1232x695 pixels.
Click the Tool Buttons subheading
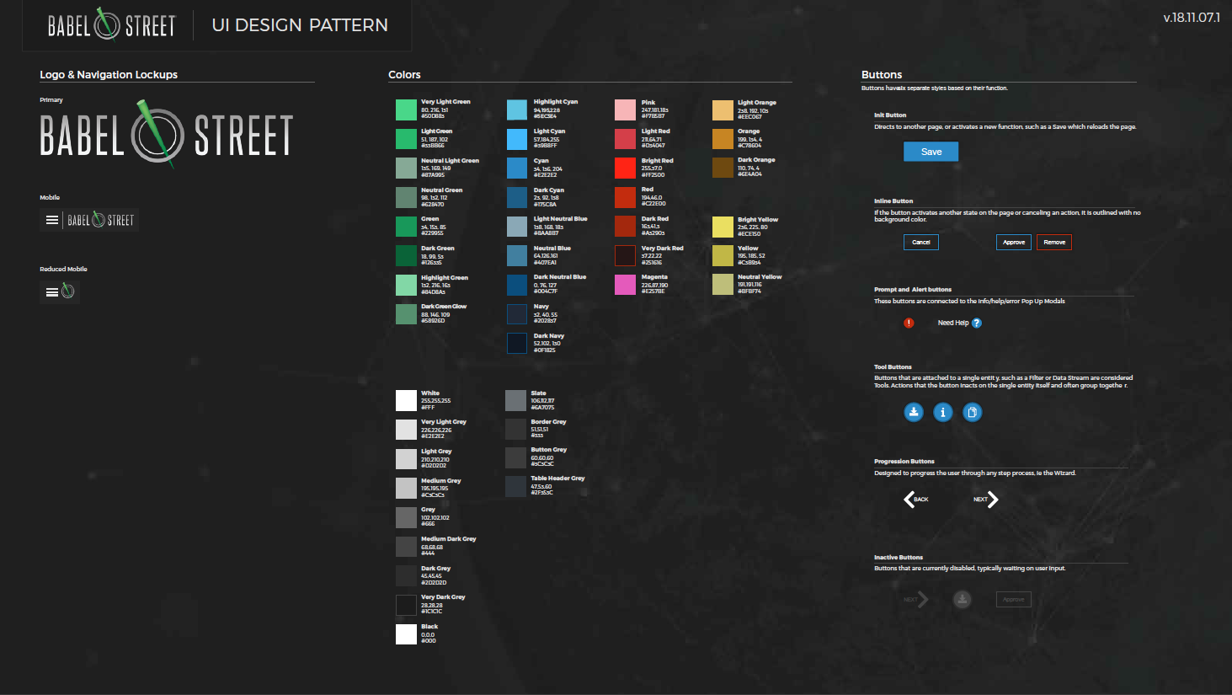pyautogui.click(x=893, y=366)
